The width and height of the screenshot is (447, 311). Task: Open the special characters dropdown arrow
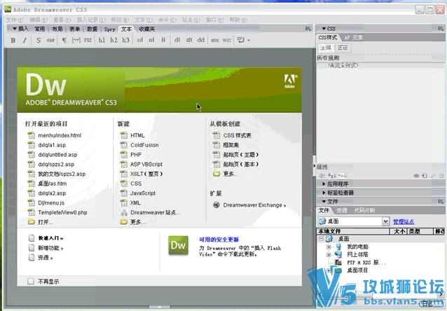click(x=249, y=41)
